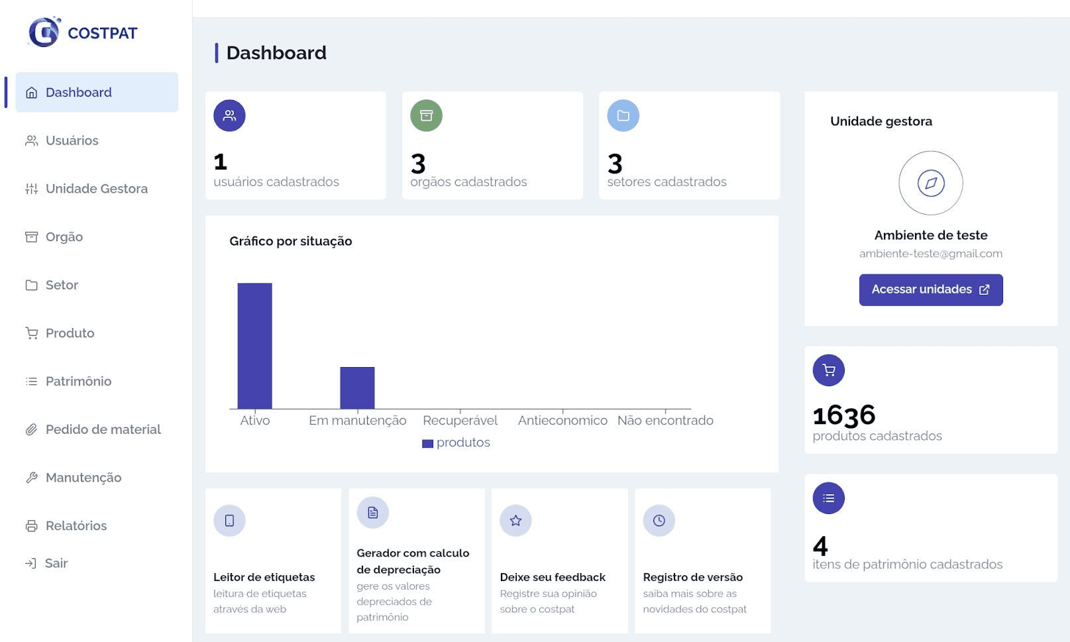Click the shopping cart icon above 1636
Image resolution: width=1070 pixels, height=642 pixels.
coord(828,370)
